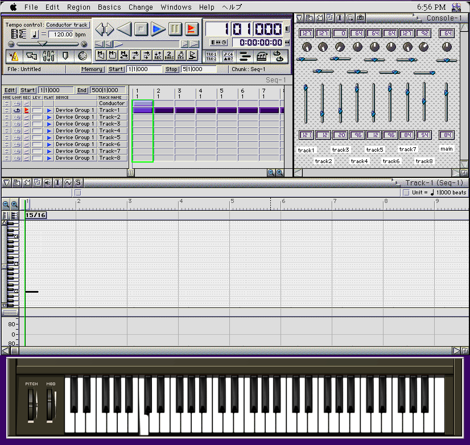Click the Edit button in Seq-1
Image resolution: width=470 pixels, height=445 pixels.
pos(10,90)
